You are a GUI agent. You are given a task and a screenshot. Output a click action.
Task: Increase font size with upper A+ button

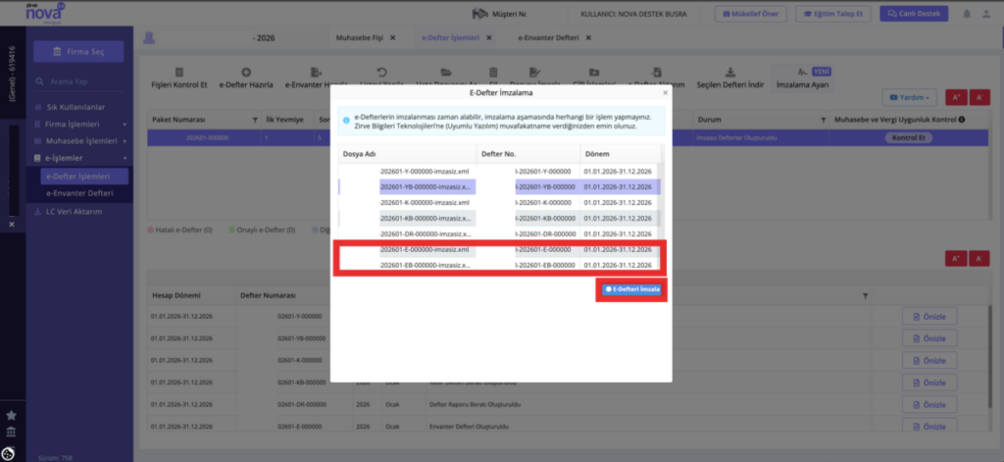click(x=956, y=97)
